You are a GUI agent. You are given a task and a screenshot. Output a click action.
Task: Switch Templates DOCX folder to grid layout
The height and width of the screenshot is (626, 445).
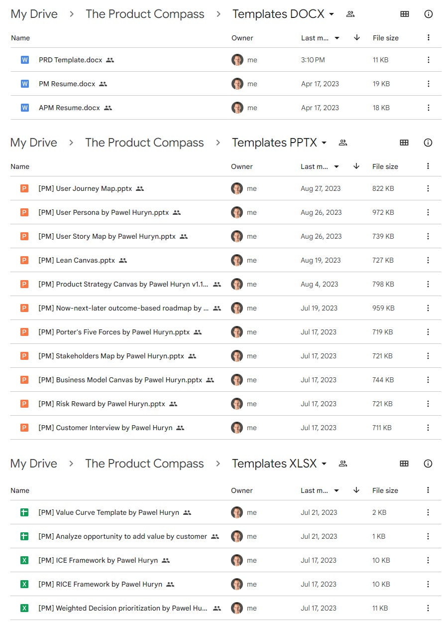click(x=405, y=14)
